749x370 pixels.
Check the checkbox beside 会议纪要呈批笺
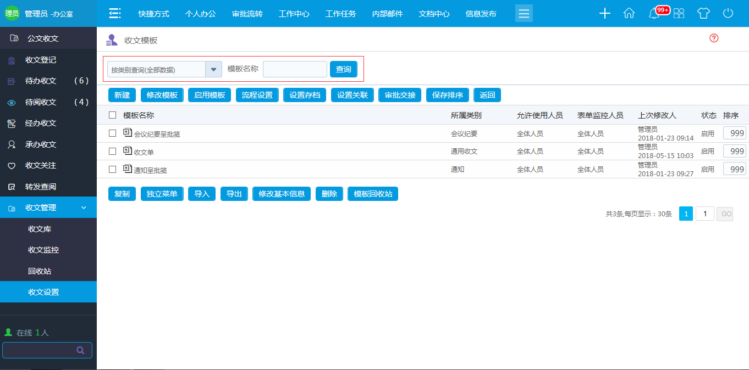point(113,133)
